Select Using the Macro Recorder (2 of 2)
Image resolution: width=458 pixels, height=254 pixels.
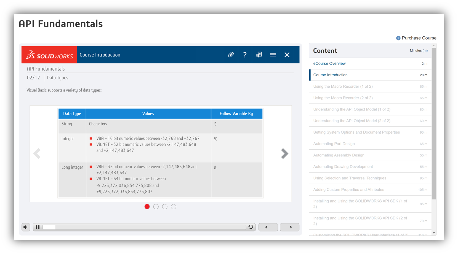pos(371,98)
